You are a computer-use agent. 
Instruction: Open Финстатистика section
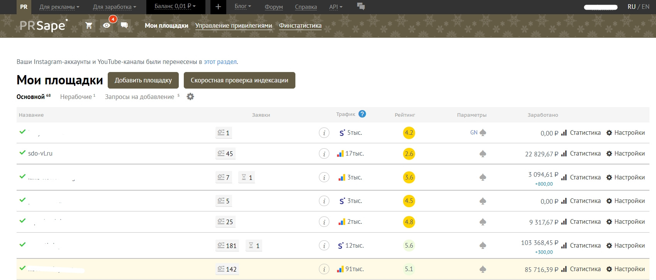[300, 25]
